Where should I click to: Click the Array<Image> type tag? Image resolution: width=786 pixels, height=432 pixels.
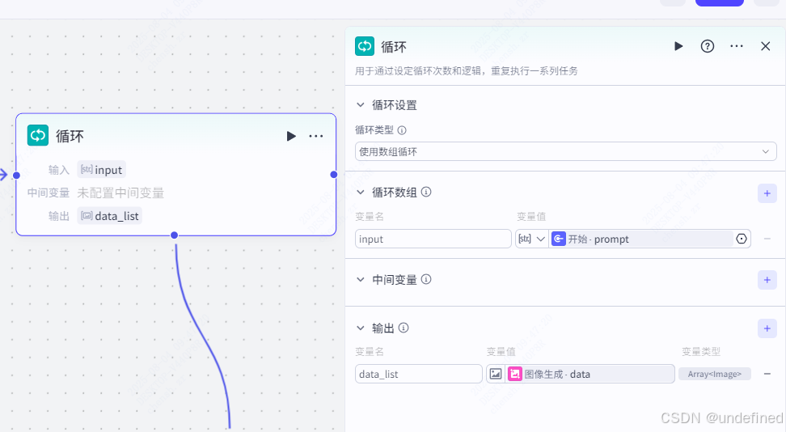(x=714, y=374)
